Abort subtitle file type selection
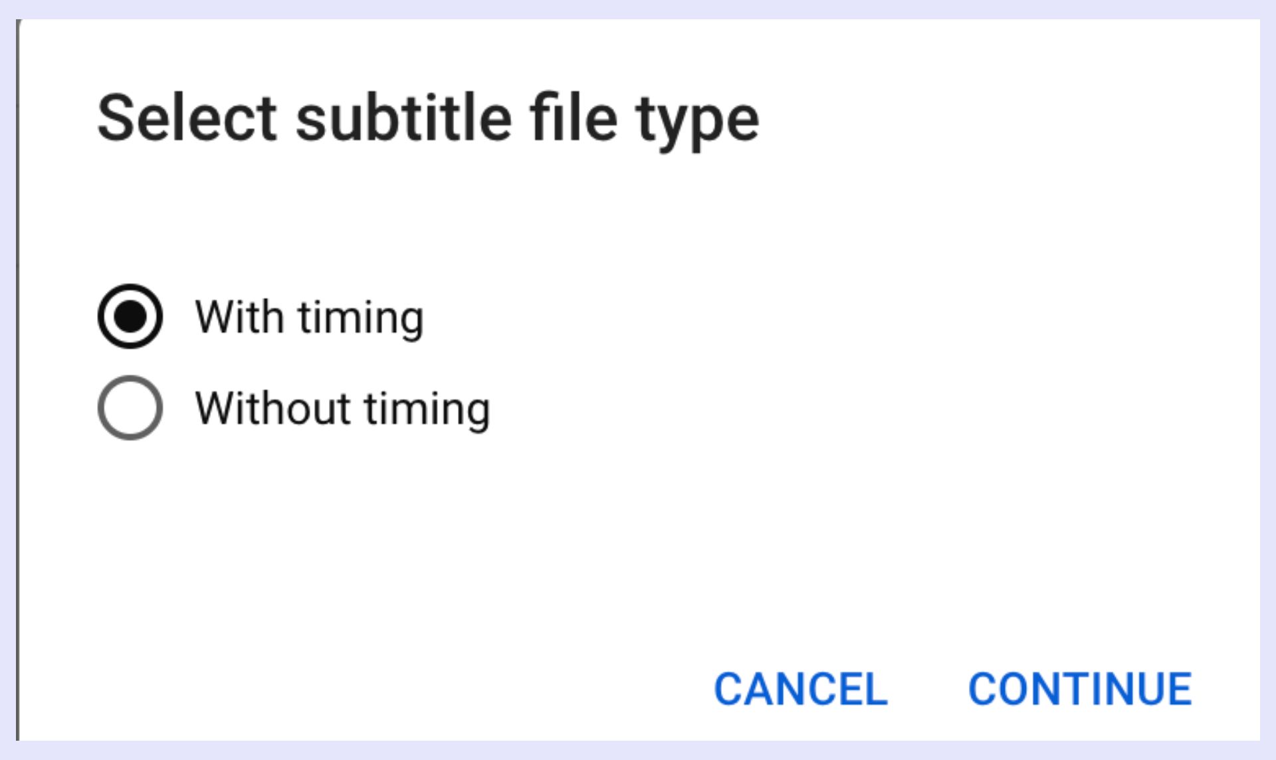1276x760 pixels. (x=801, y=689)
